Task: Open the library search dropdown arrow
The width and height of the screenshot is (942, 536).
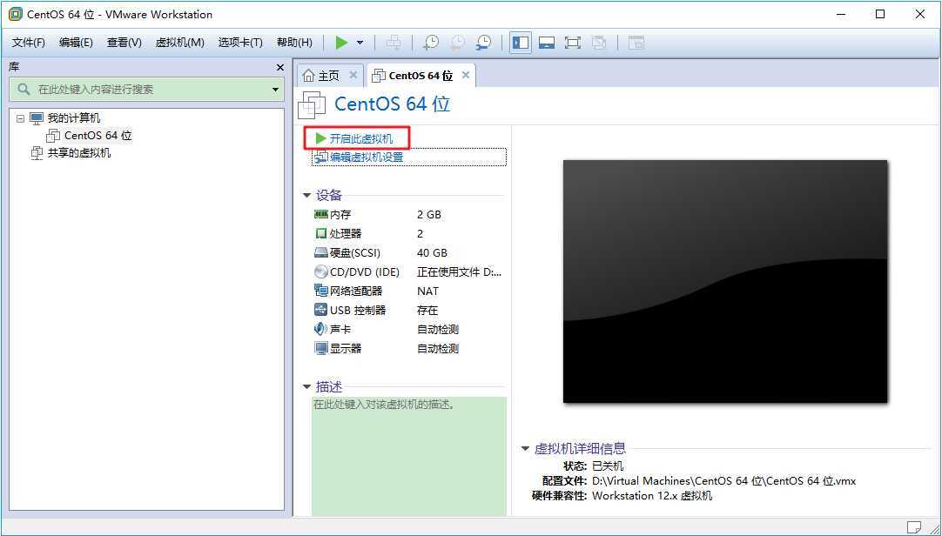Action: pos(275,90)
